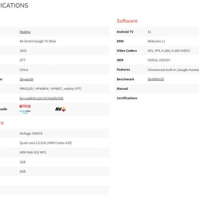The height and width of the screenshot is (199, 199).
Task: Select the 'Manual' label
Action: click(122, 89)
